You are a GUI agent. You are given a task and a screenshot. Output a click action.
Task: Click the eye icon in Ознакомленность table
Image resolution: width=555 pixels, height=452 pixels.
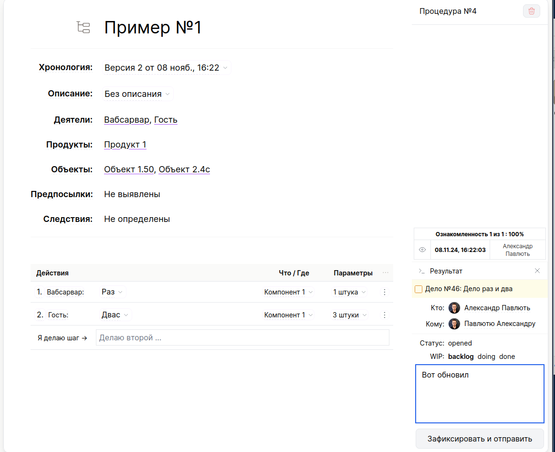pyautogui.click(x=422, y=250)
